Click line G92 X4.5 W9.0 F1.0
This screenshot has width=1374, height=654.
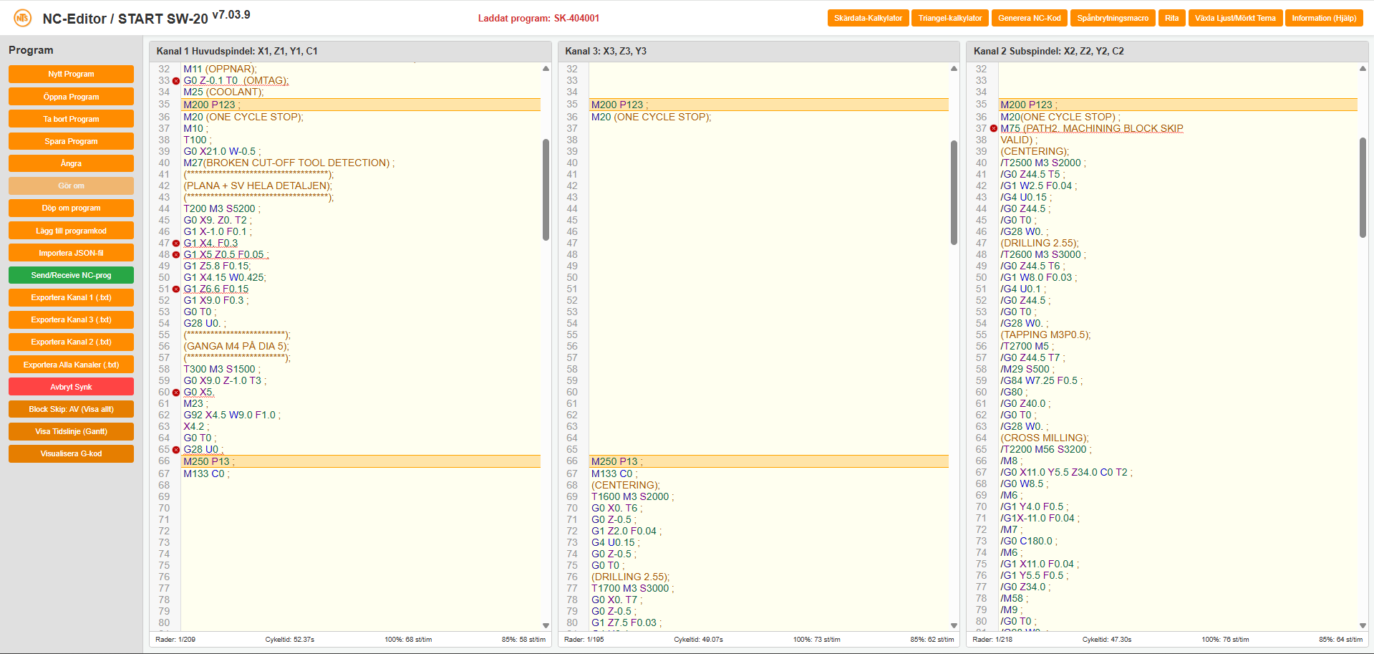tap(232, 415)
